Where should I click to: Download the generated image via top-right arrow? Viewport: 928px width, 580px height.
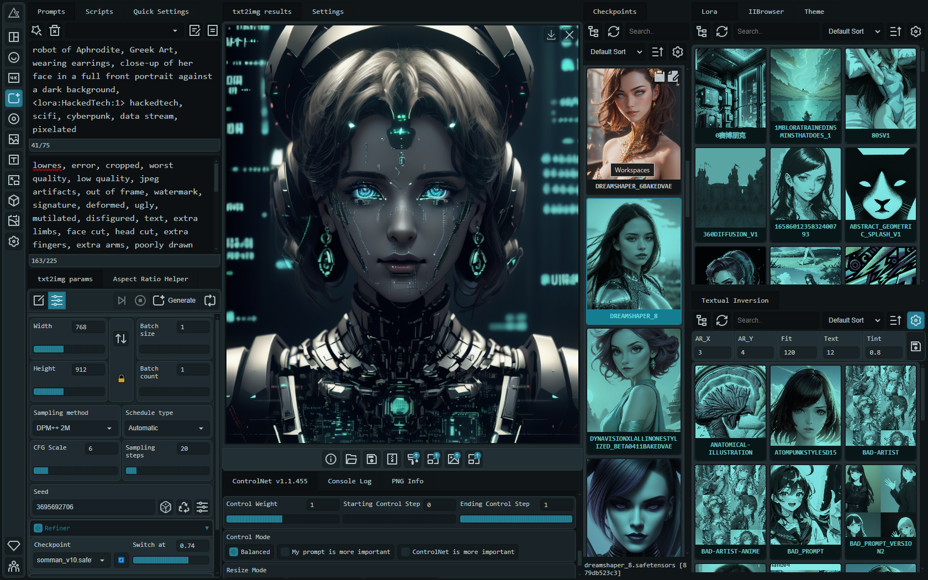551,35
